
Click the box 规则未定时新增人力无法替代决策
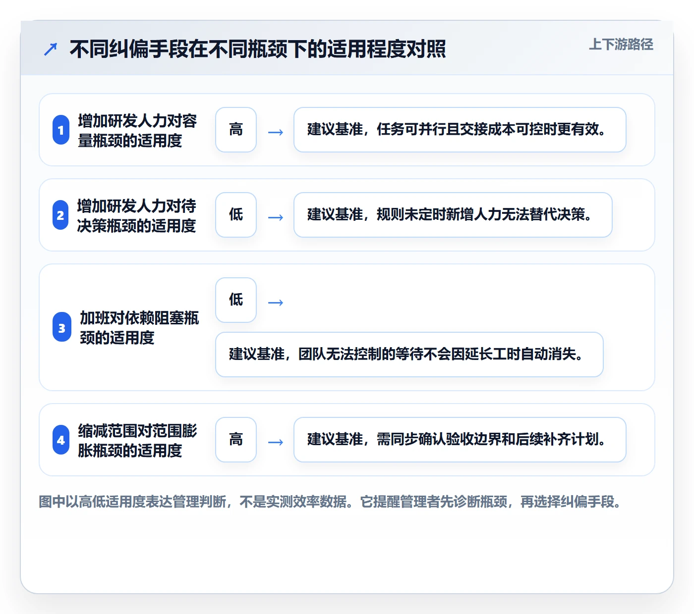coord(453,215)
